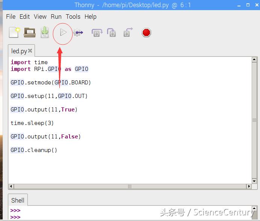Screen dimensions: 260x221
Task: Open the File menu
Action: point(11,17)
